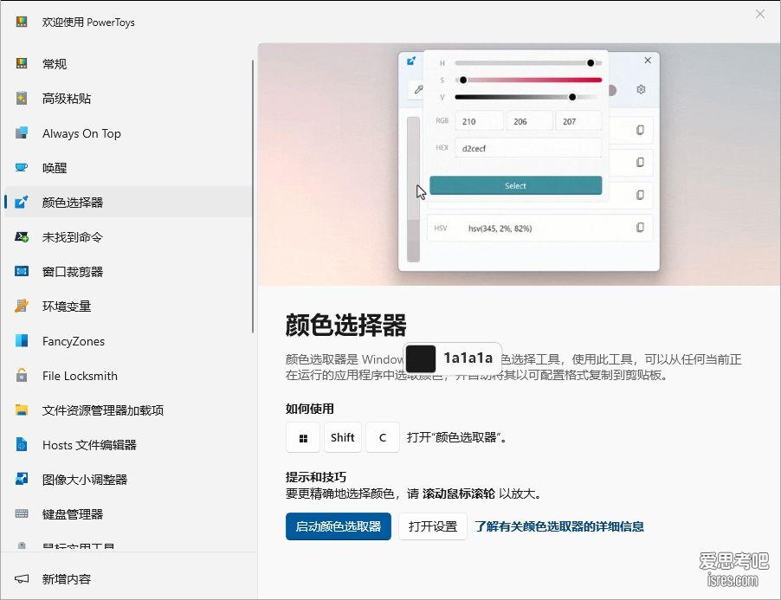Image resolution: width=781 pixels, height=600 pixels.
Task: Choose the Always On Top icon
Action: pyautogui.click(x=22, y=133)
